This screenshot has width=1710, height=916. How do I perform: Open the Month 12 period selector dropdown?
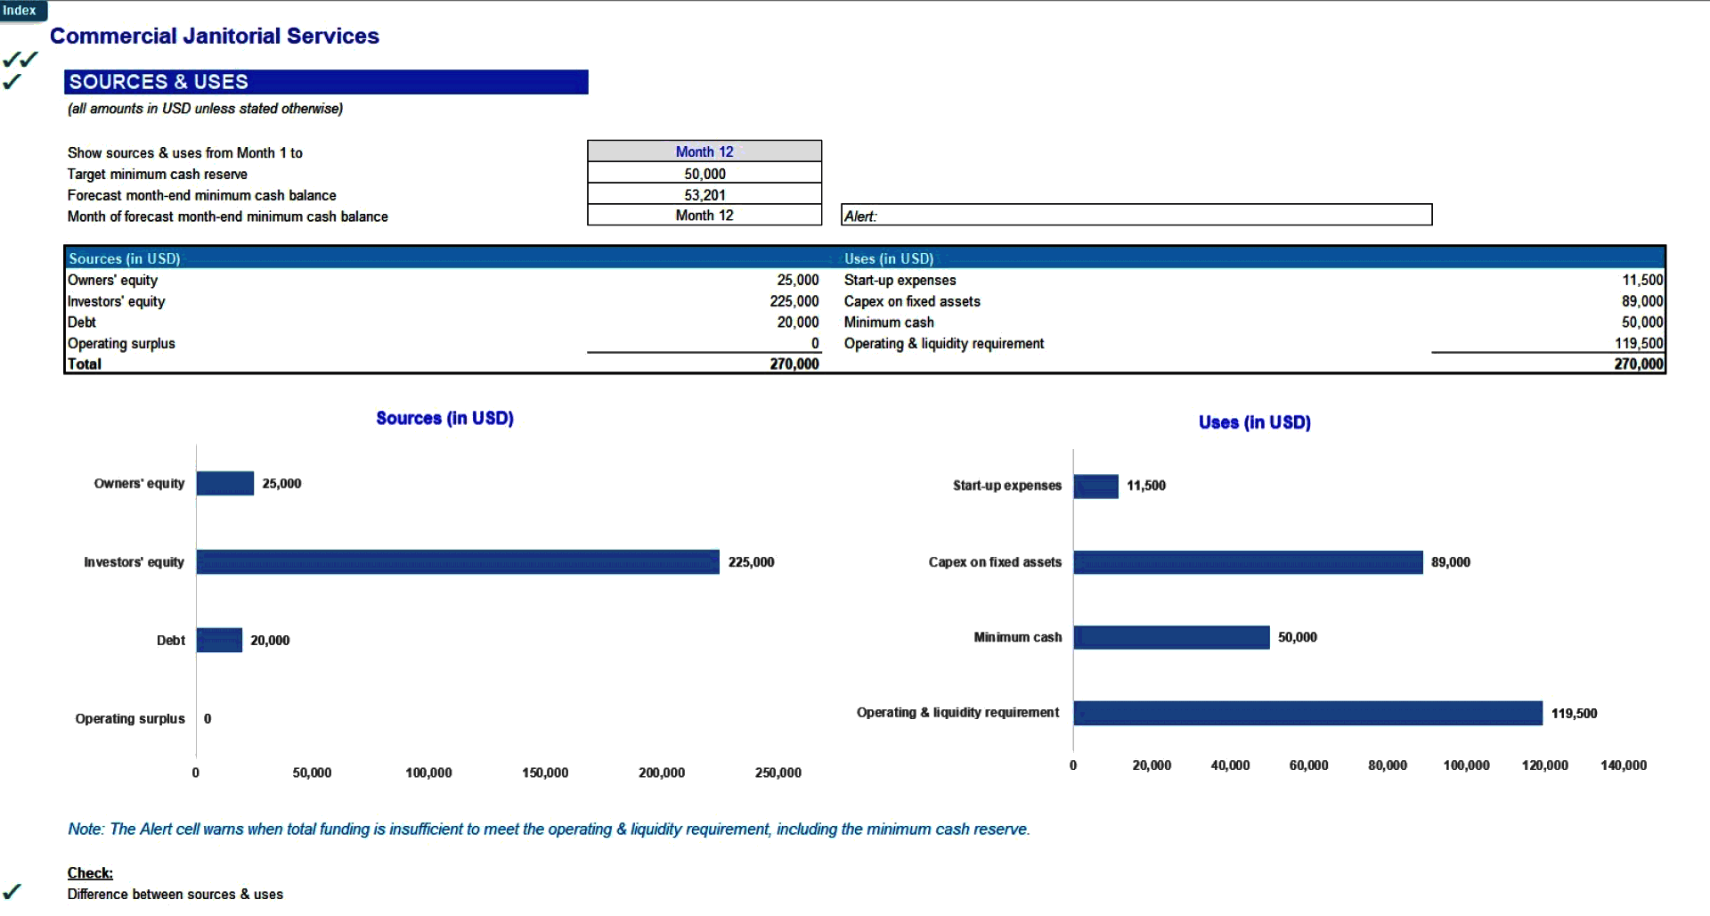coord(704,151)
